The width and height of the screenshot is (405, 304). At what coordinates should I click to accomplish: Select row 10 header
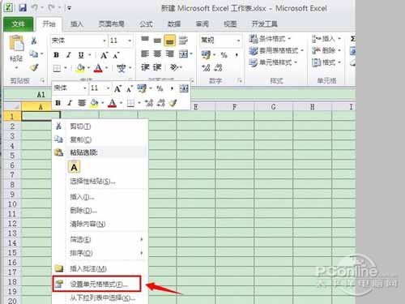click(12, 204)
